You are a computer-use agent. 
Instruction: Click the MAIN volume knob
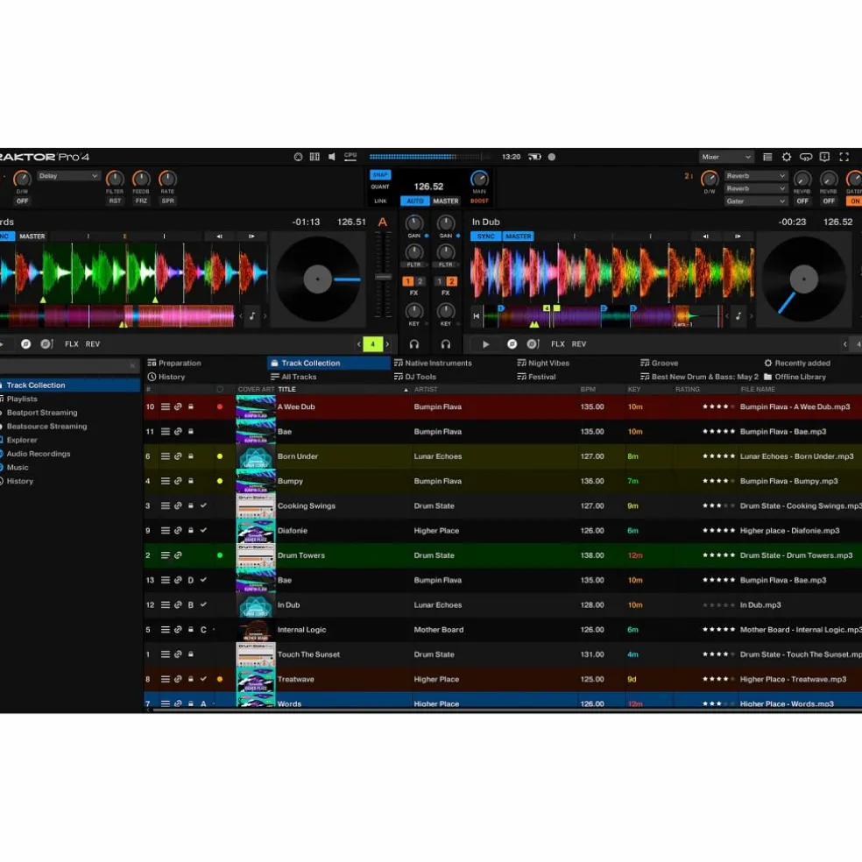pyautogui.click(x=479, y=180)
